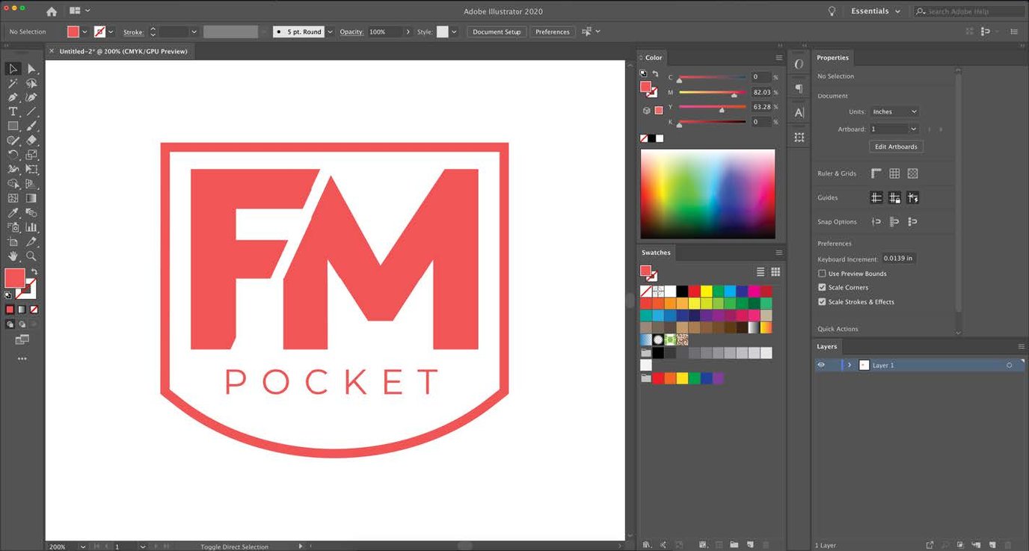The image size is (1029, 551).
Task: Select the Type tool
Action: tap(13, 111)
